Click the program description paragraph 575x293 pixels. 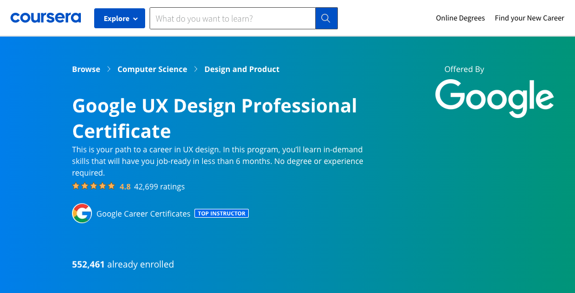[218, 161]
